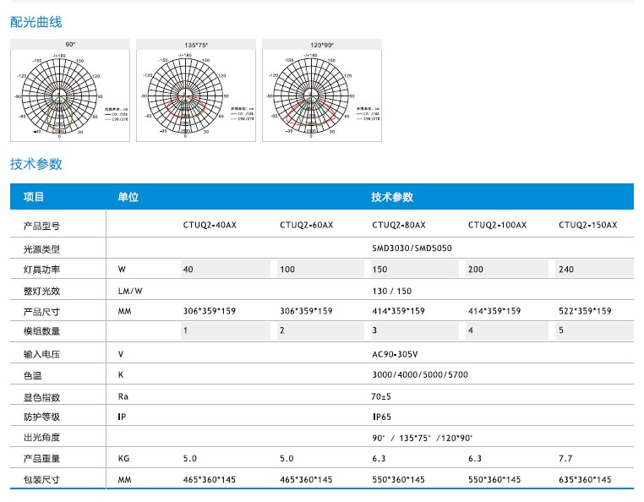This screenshot has height=502, width=644.
Task: Click the 显色指数 row label
Action: tap(41, 397)
